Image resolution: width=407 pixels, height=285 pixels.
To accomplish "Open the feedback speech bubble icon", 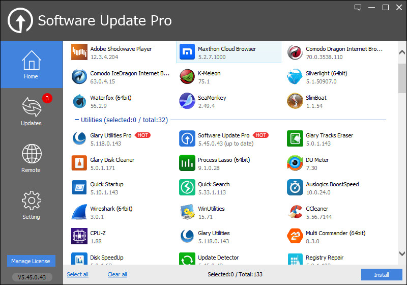I will click(x=358, y=7).
